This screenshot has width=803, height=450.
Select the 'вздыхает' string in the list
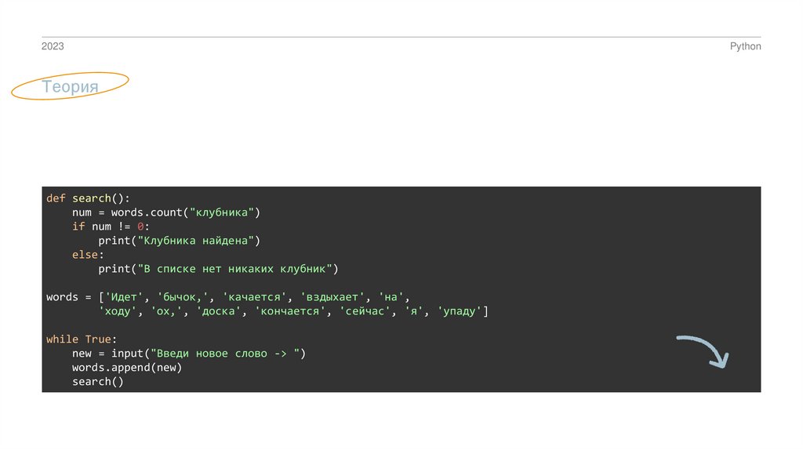point(332,297)
